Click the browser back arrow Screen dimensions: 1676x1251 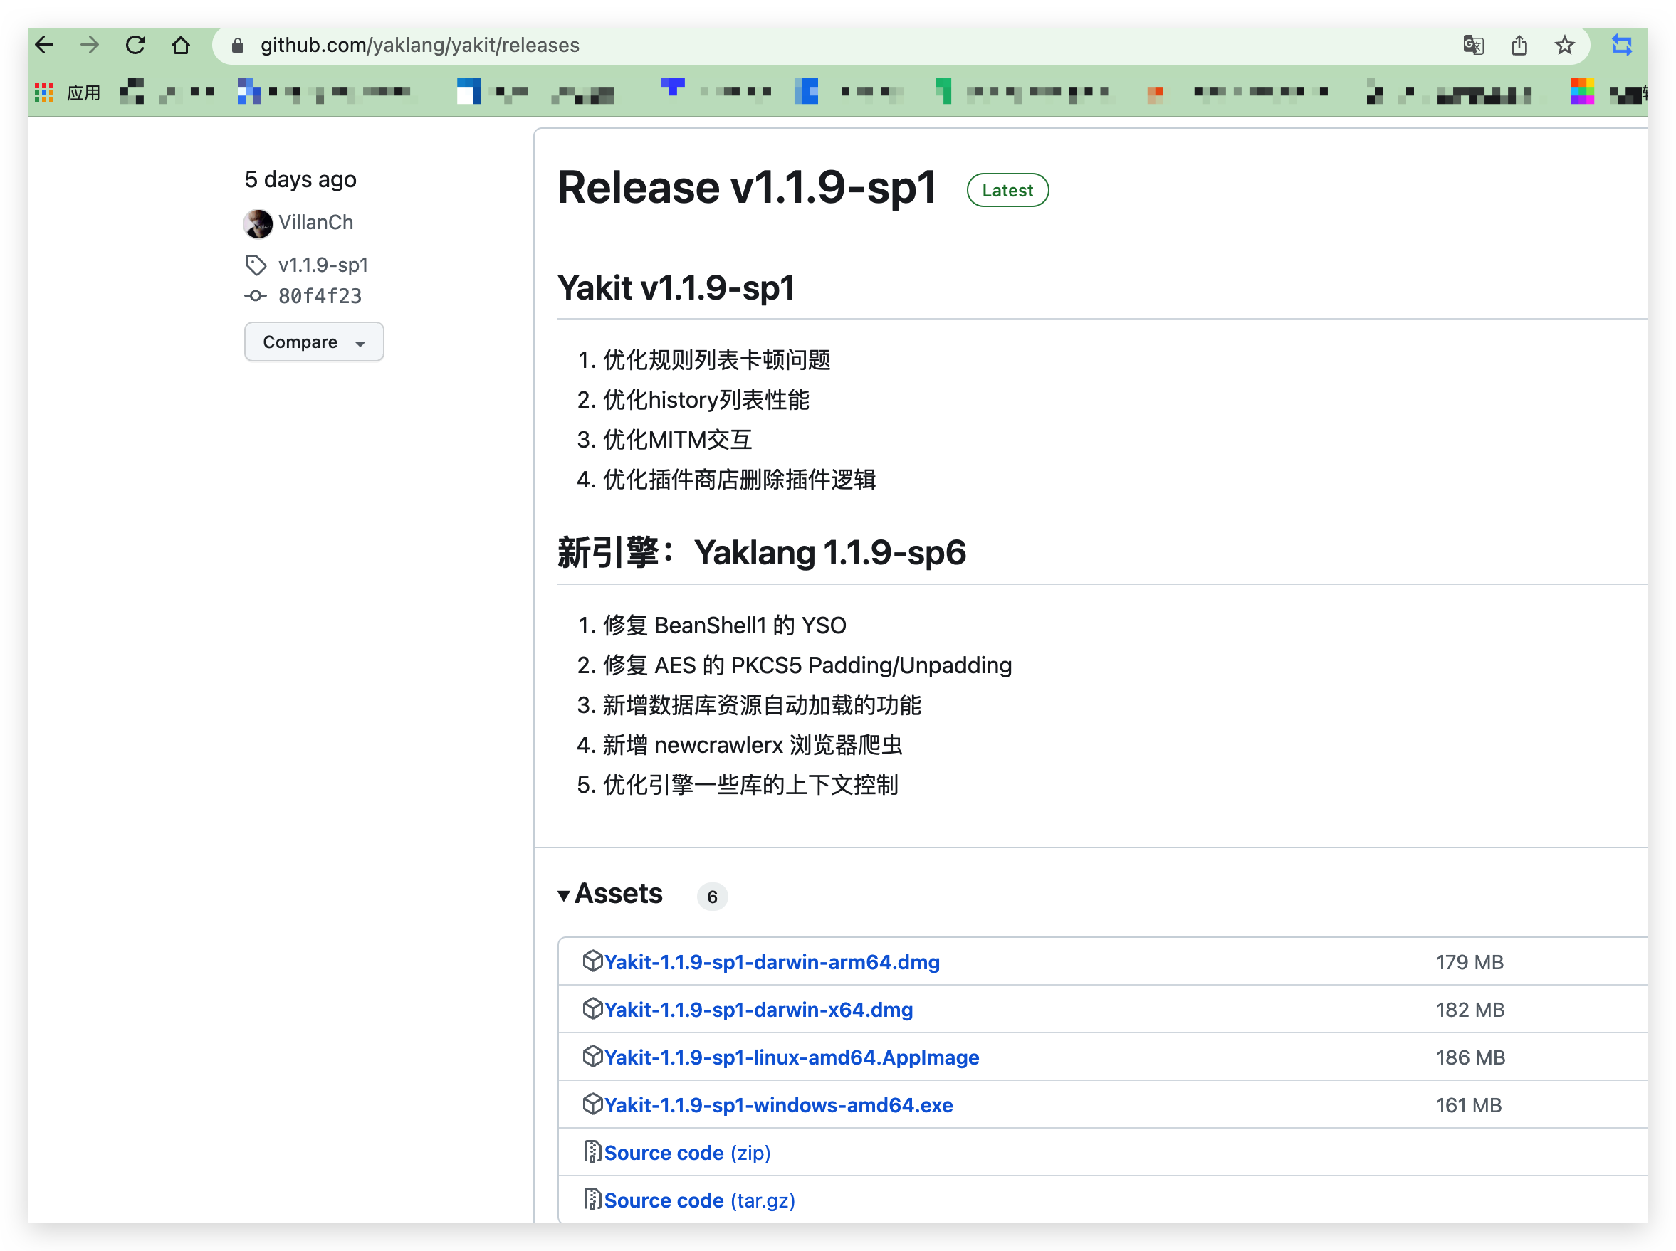point(45,46)
